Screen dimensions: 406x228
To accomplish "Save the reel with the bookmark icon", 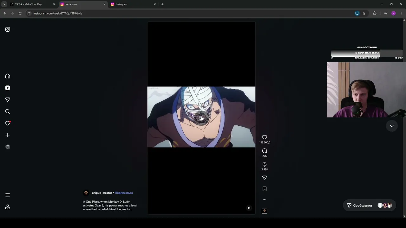I will click(265, 189).
